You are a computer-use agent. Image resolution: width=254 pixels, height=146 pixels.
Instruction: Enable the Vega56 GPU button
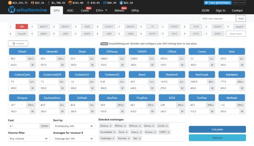tap(22, 34)
